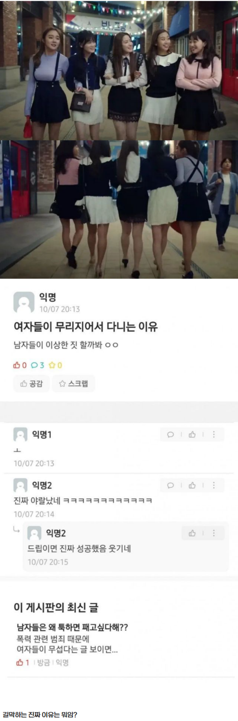This screenshot has width=238, height=721.
Task: Click the like count on the recent post preview
Action: pyautogui.click(x=23, y=662)
